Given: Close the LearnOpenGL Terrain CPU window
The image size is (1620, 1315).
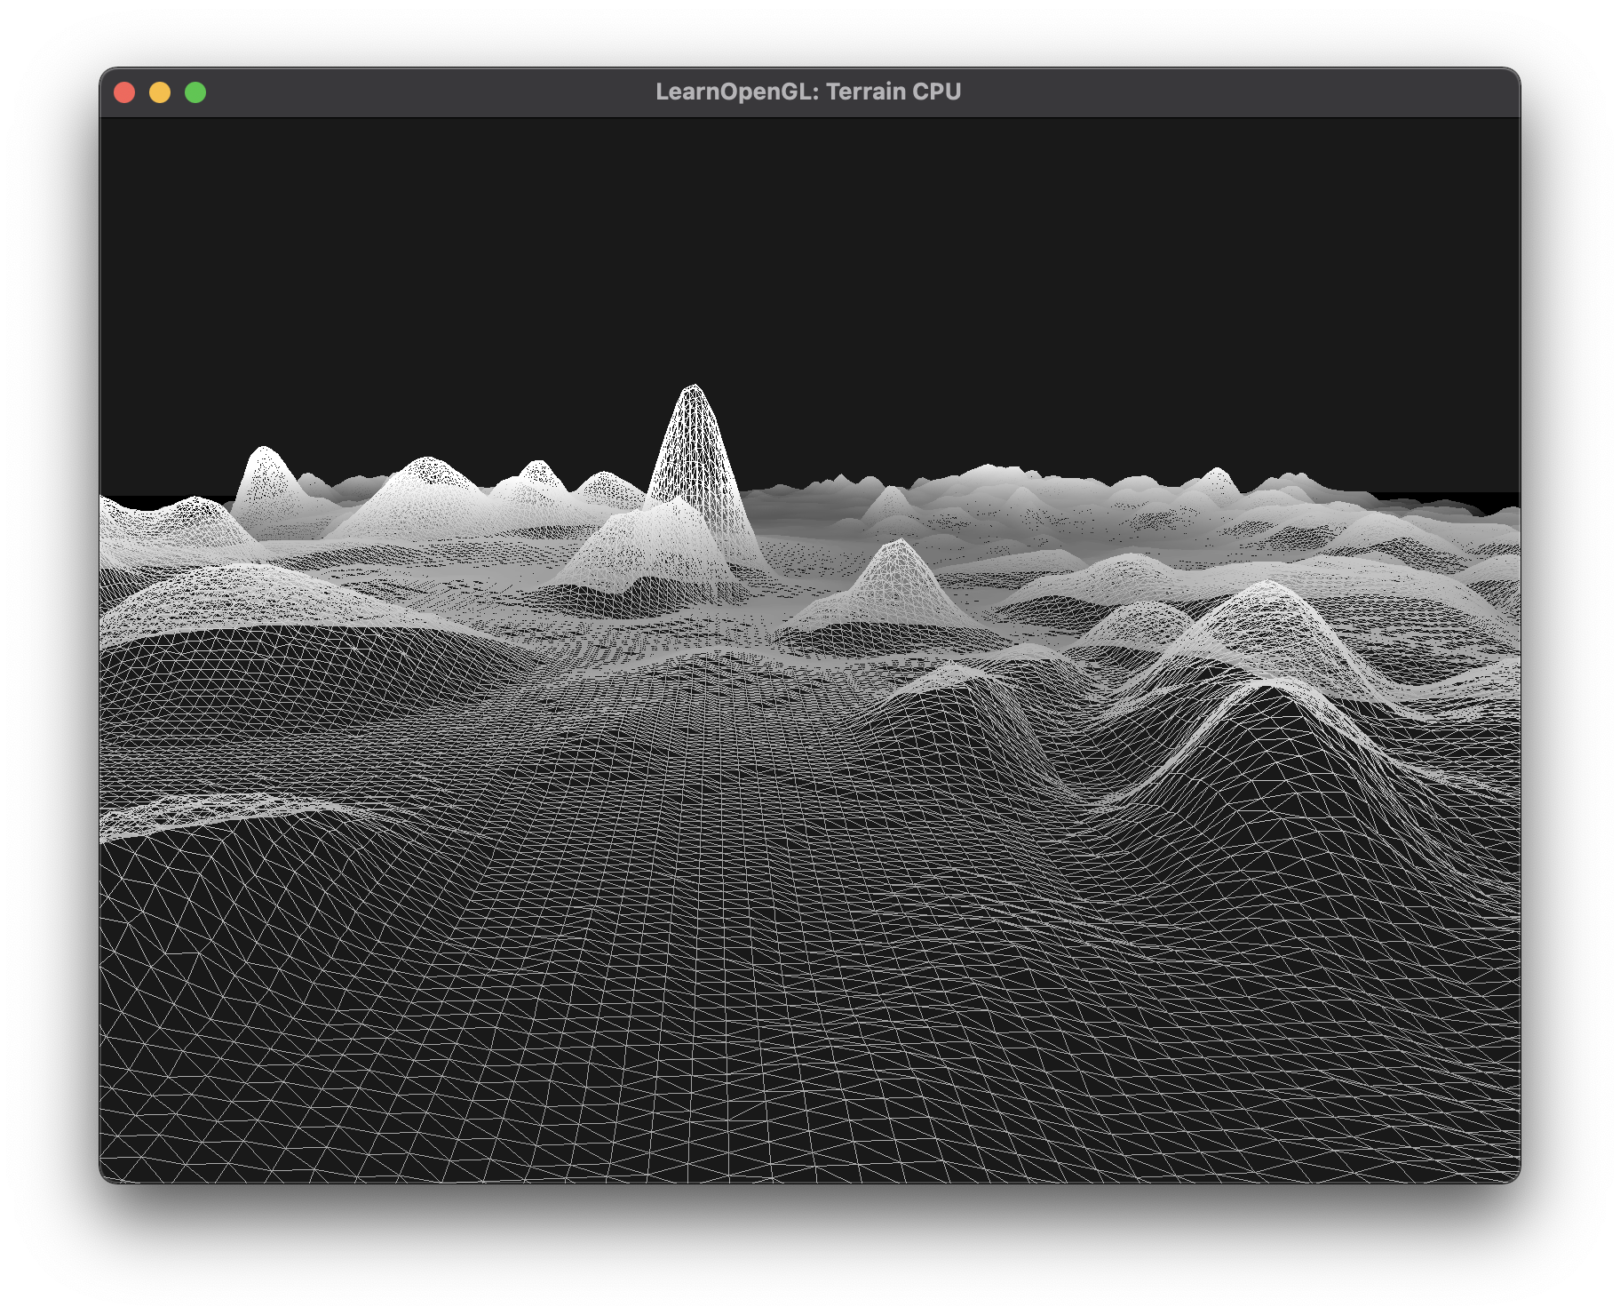Looking at the screenshot, I should (124, 92).
